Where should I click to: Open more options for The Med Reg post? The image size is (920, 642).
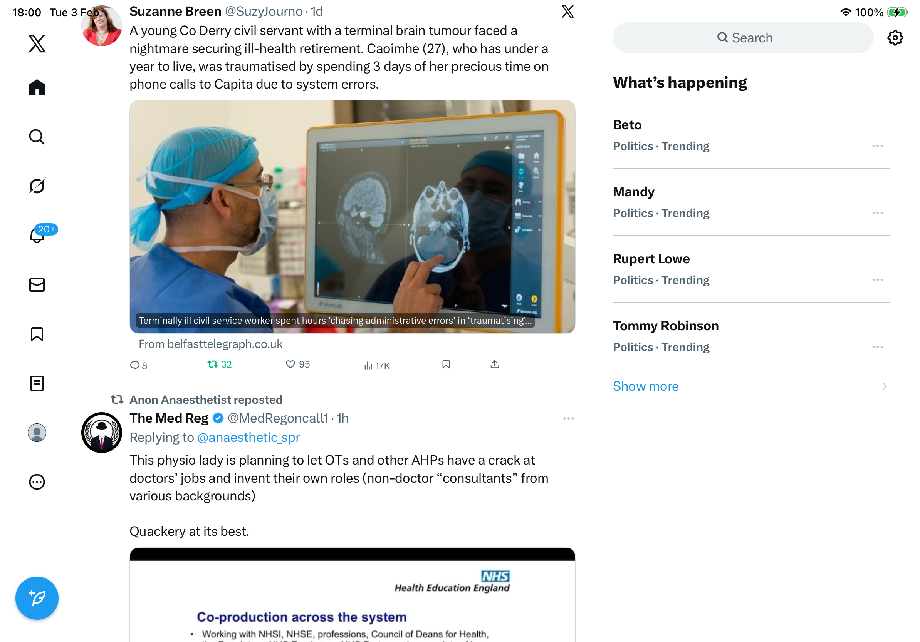569,418
